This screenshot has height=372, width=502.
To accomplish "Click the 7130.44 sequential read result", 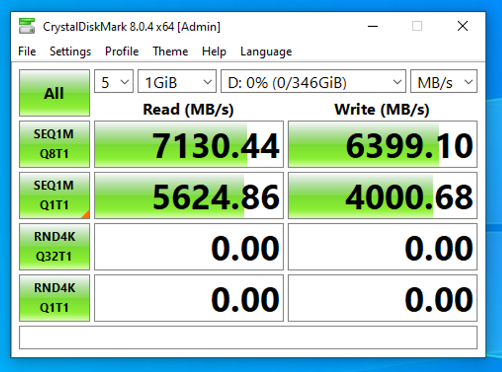I will [189, 144].
